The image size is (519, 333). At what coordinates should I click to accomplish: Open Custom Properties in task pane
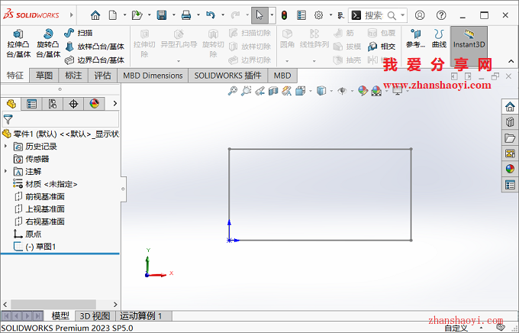510,185
